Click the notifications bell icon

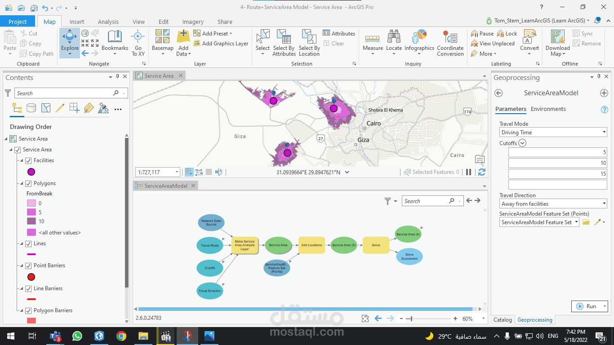point(597,21)
